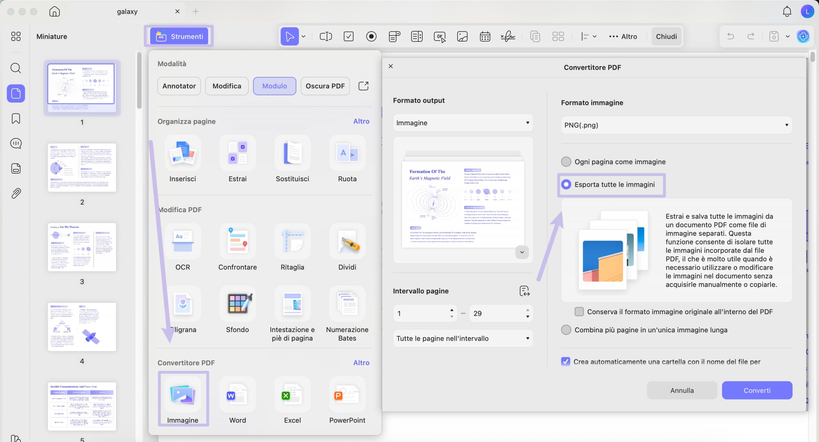Select Combina più pagine in un'unica immagine
This screenshot has height=442, width=819.
pyautogui.click(x=566, y=330)
